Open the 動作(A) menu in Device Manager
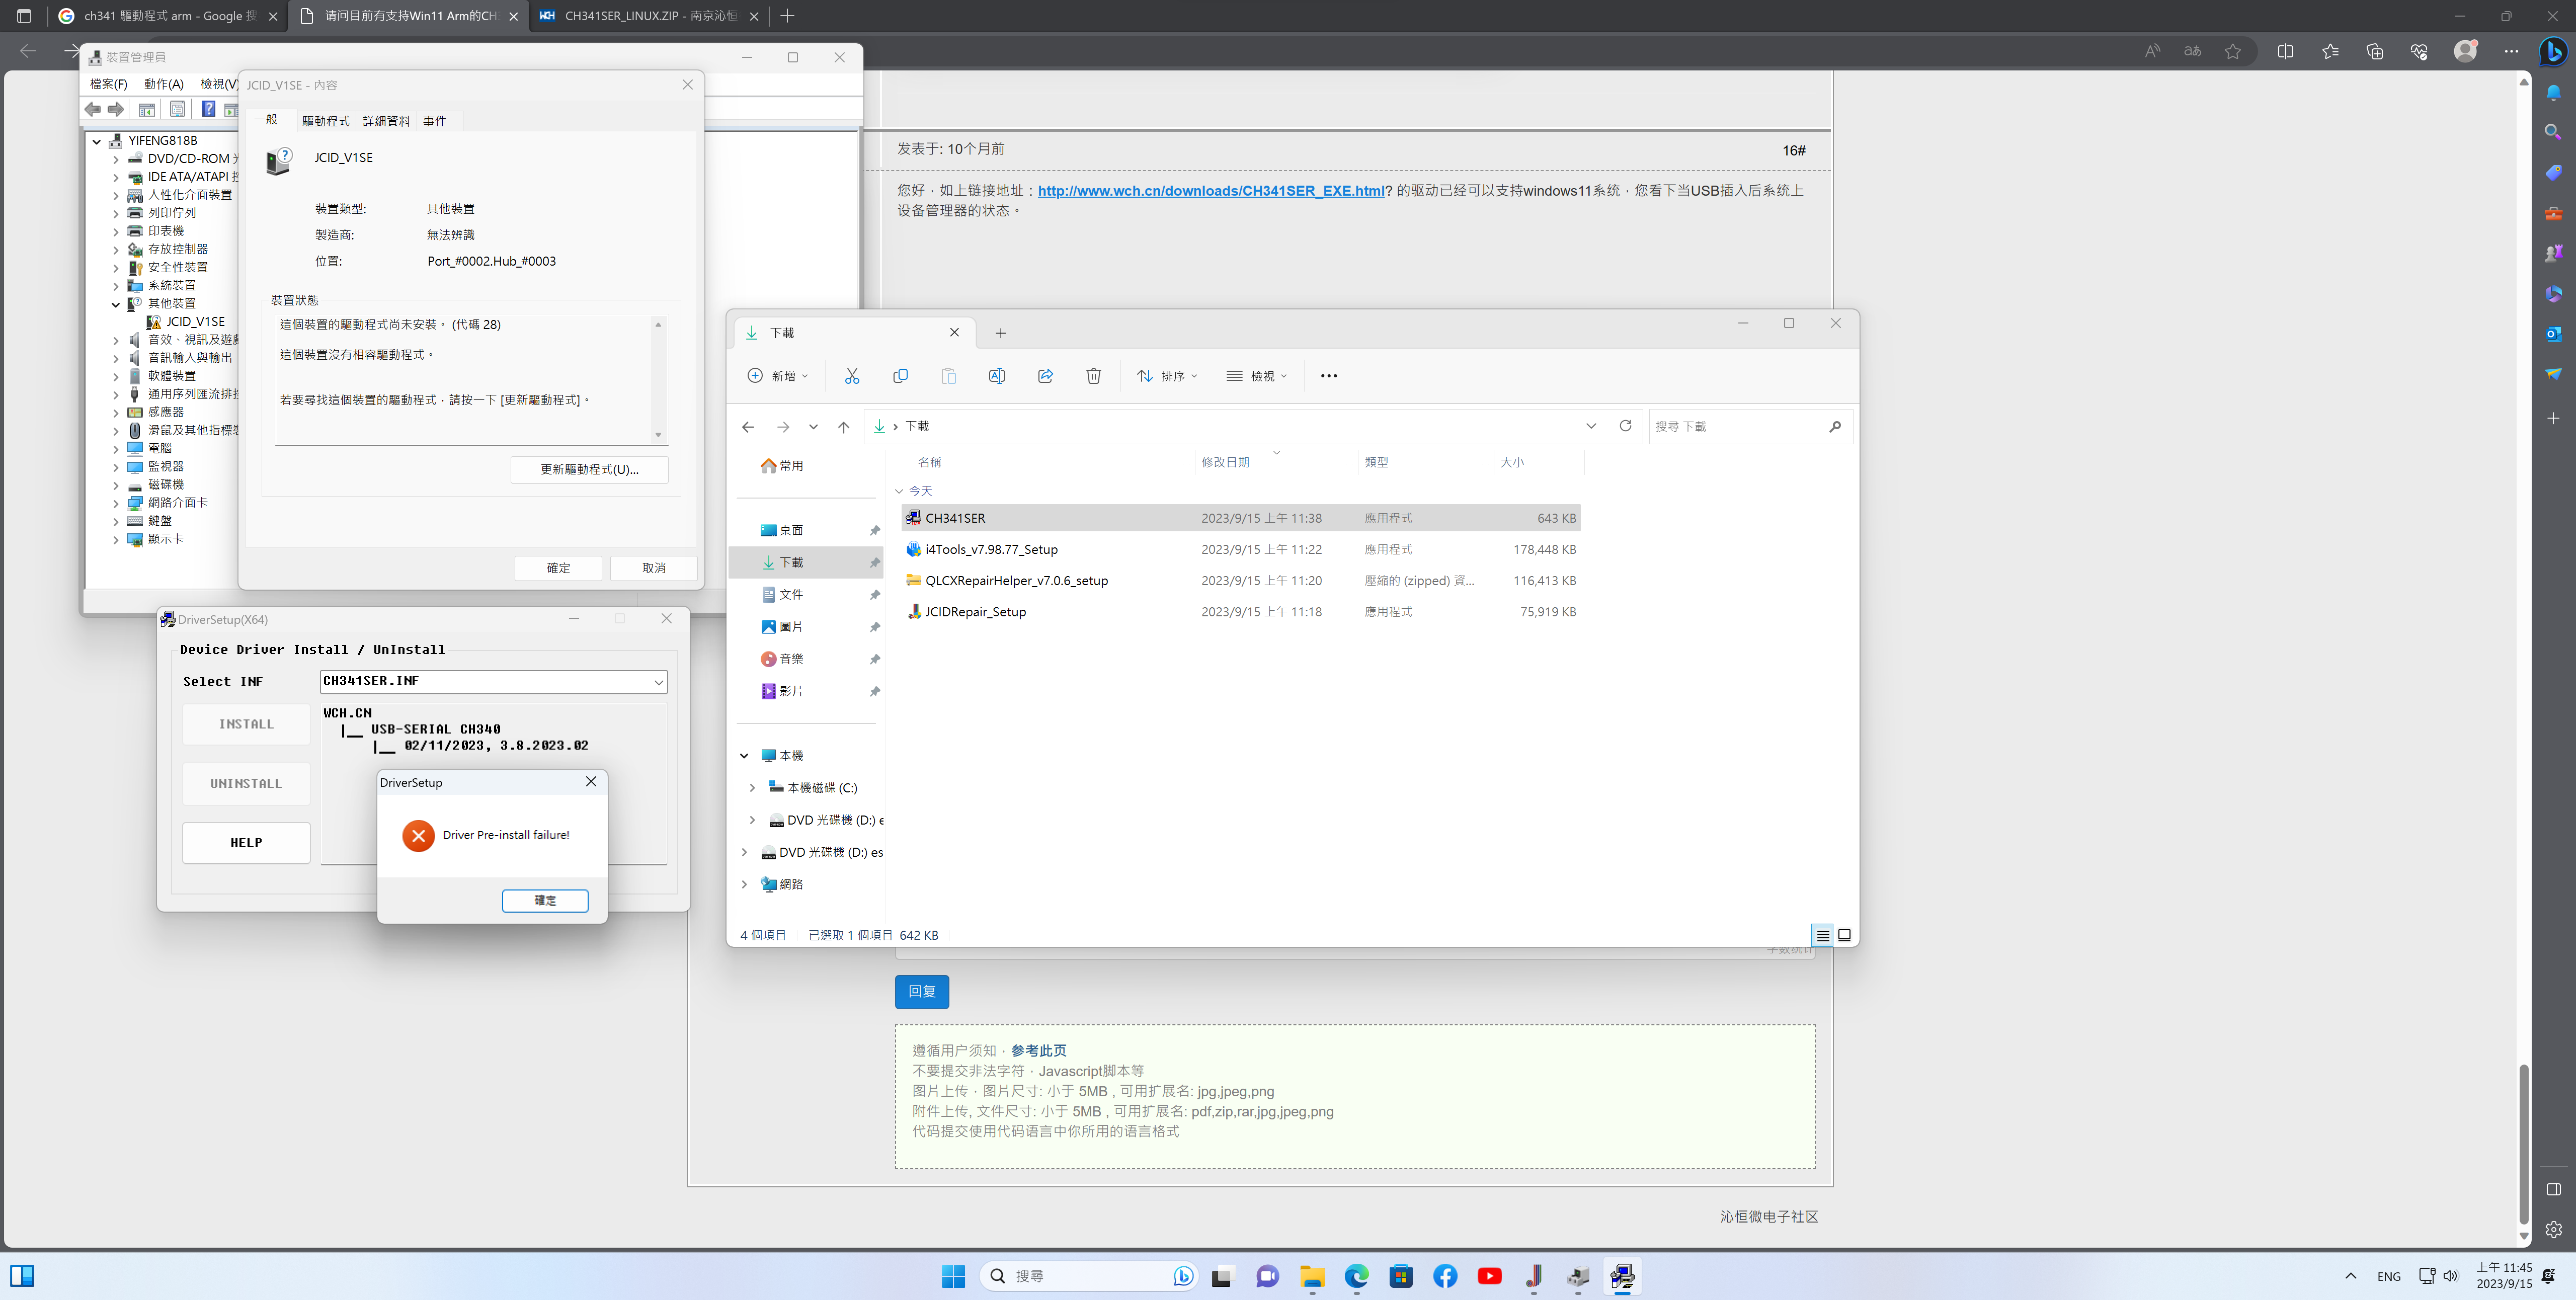The image size is (2576, 1300). pos(163,84)
